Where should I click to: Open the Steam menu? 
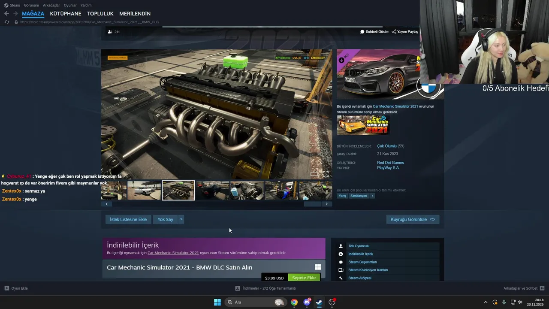tap(15, 5)
